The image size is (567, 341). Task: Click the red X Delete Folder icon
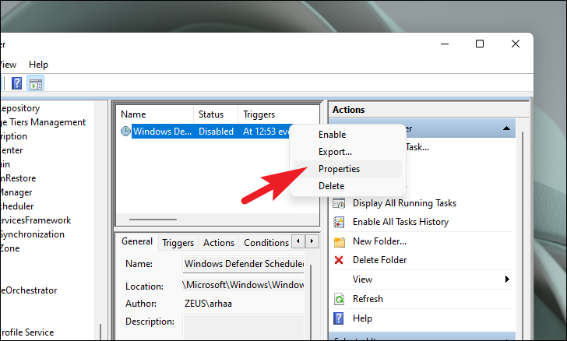339,260
